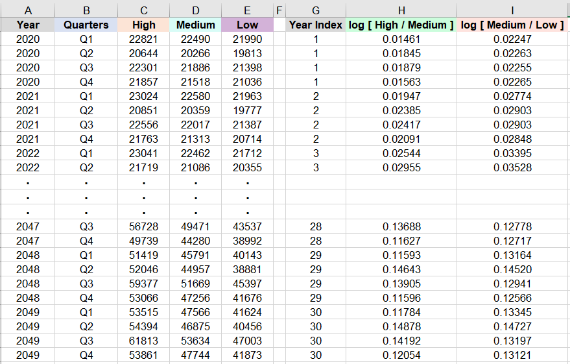Select cell with 0.11784
The height and width of the screenshot is (364, 570).
pos(401,312)
